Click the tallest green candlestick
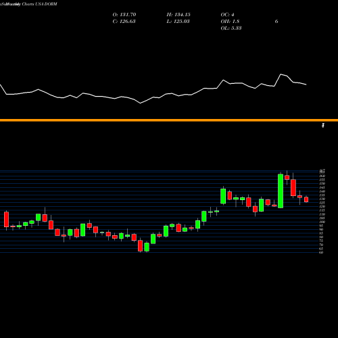The width and height of the screenshot is (338, 338). pyautogui.click(x=281, y=191)
